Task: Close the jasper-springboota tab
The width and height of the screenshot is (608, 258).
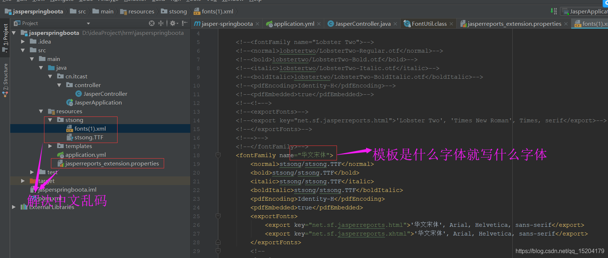Action: coord(258,24)
